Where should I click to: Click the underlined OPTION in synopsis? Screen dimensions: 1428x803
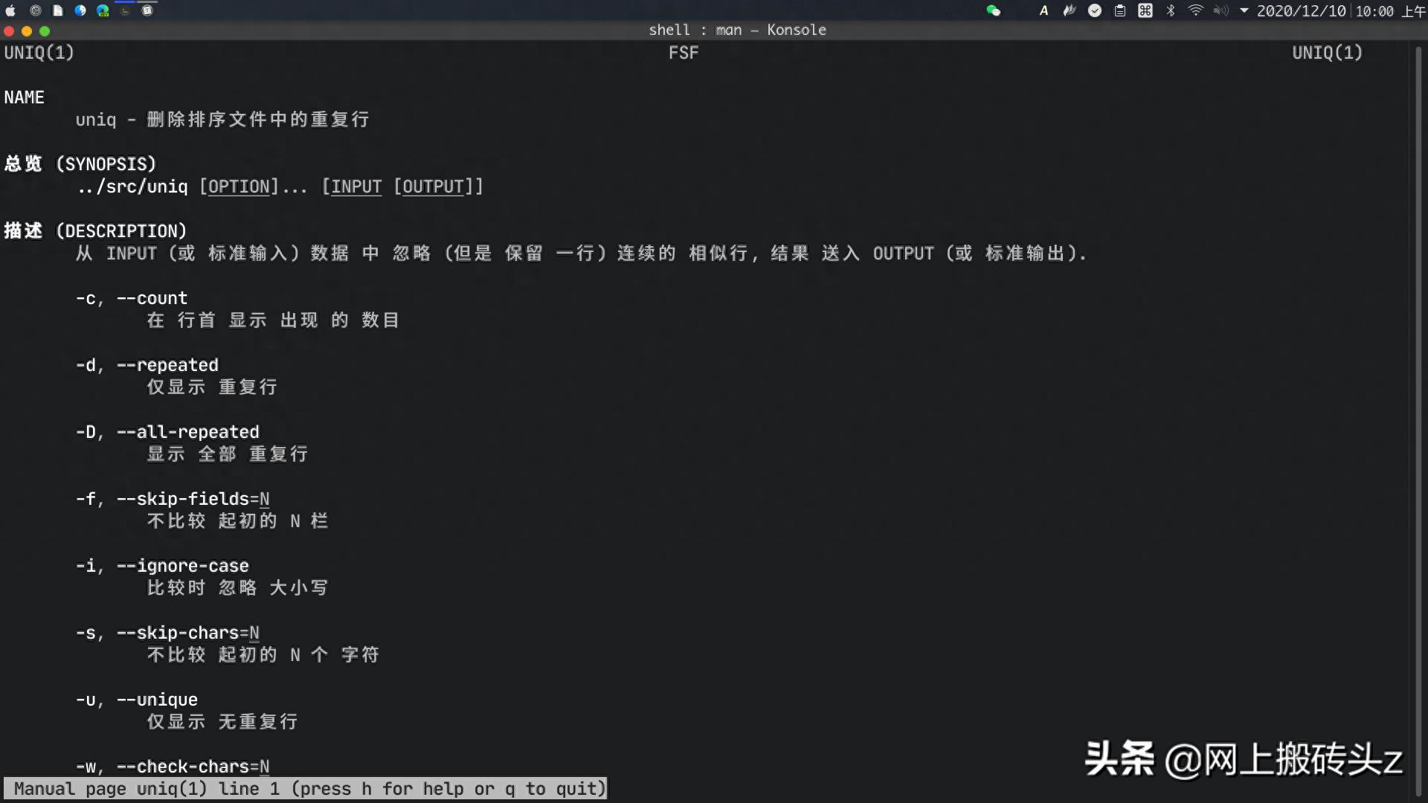238,187
